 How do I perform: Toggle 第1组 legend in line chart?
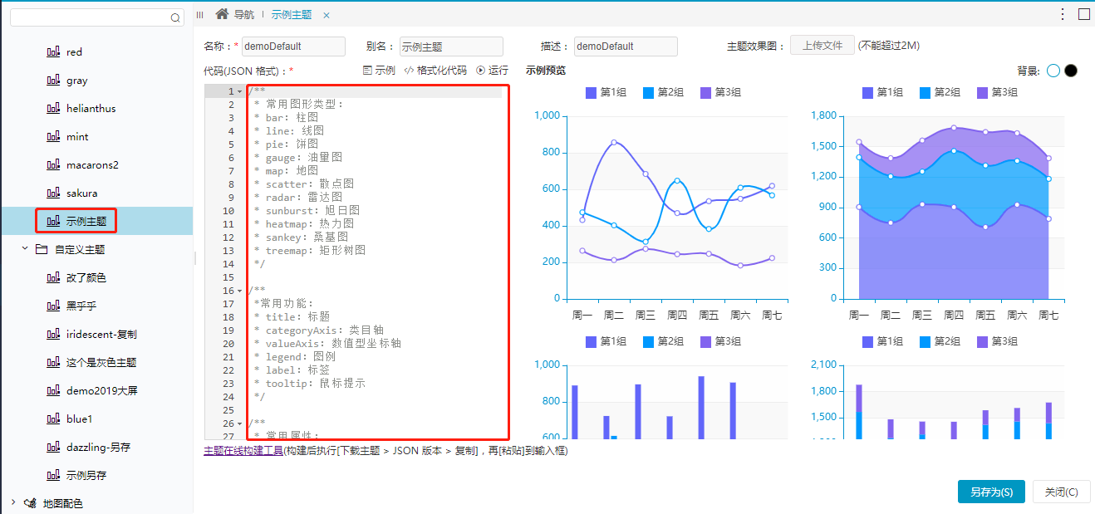[606, 92]
